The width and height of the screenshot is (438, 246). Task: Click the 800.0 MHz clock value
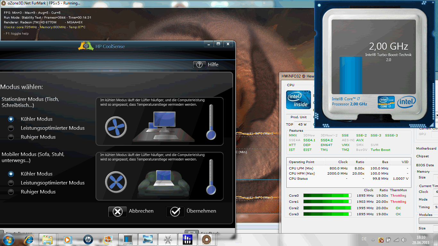(x=339, y=168)
